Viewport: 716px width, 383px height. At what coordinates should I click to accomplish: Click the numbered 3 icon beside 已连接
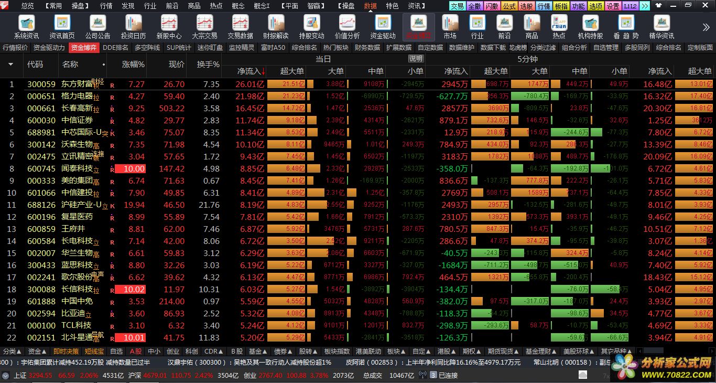pos(433,375)
